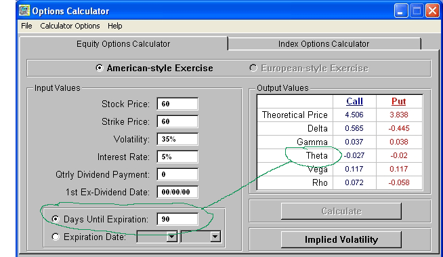The width and height of the screenshot is (443, 257).
Task: Select Equity Options Calculator tab
Action: pos(123,44)
